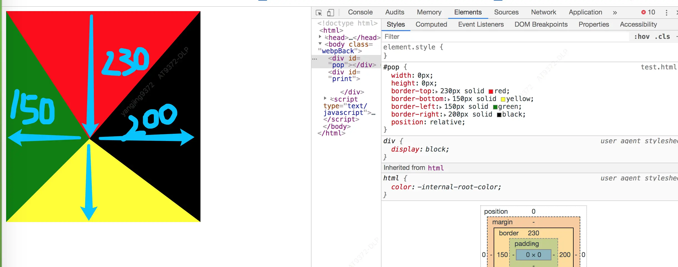
Task: Open the Network tab
Action: pyautogui.click(x=543, y=12)
